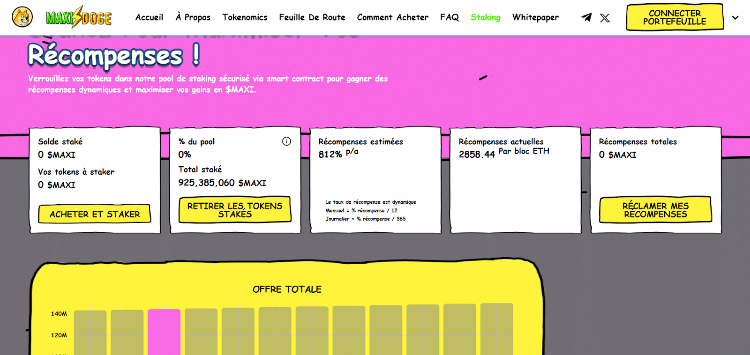Click the Acheter et Staker button
Screen dimensions: 750x355
pyautogui.click(x=95, y=214)
